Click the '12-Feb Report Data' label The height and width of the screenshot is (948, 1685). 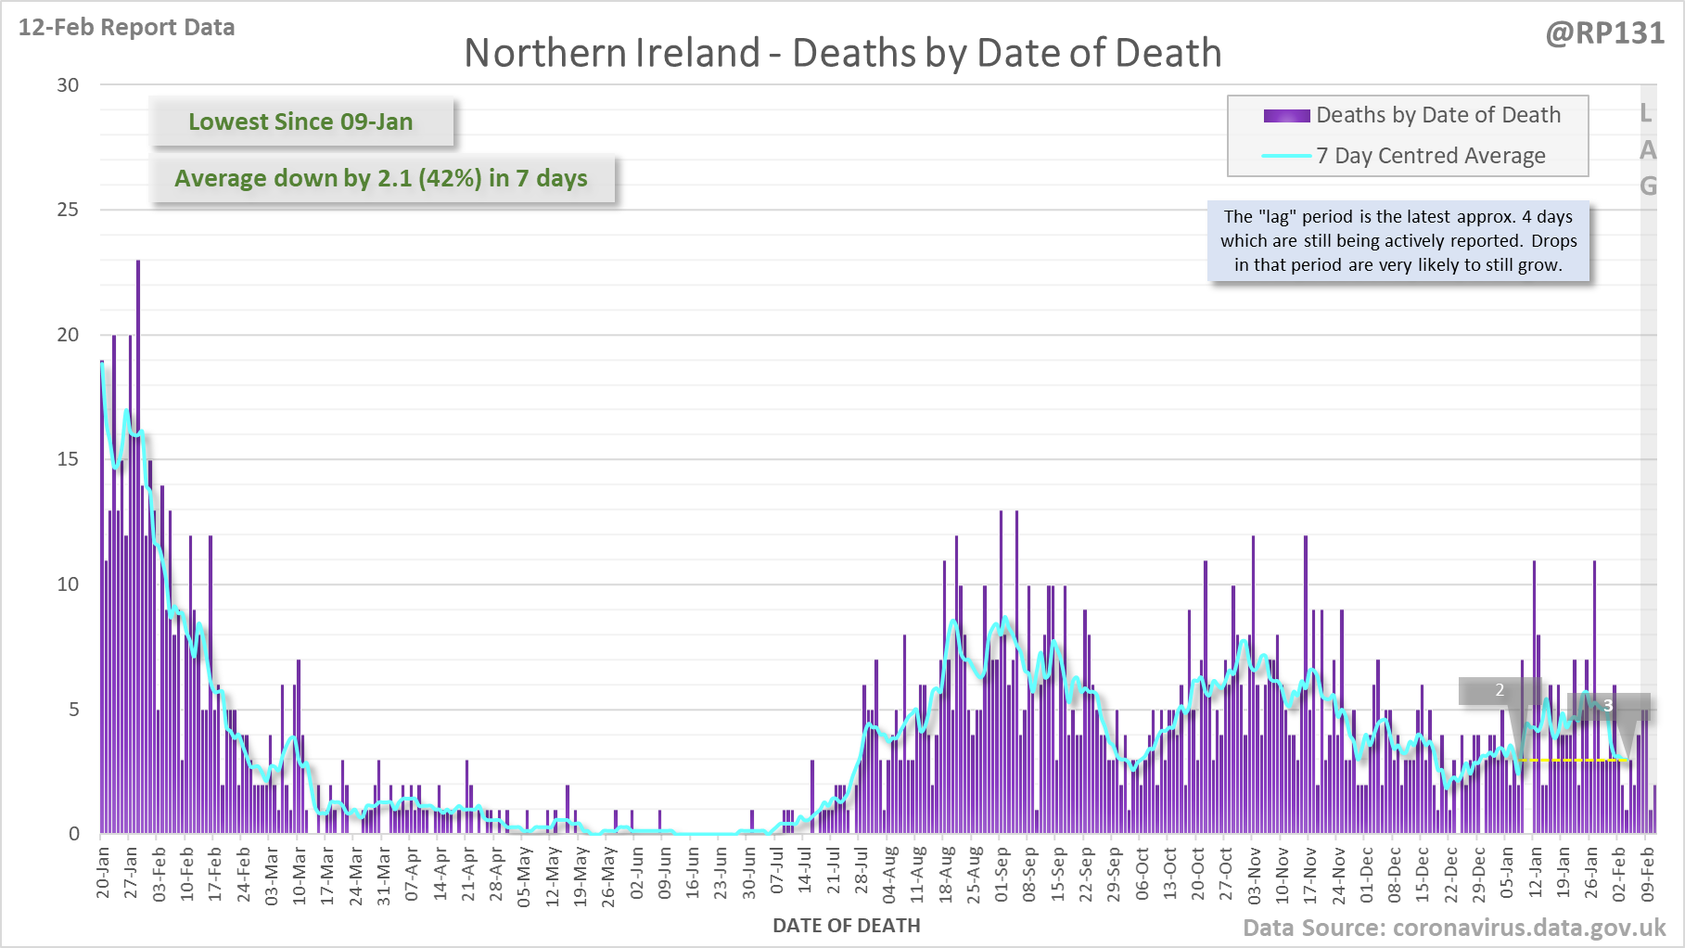click(127, 28)
